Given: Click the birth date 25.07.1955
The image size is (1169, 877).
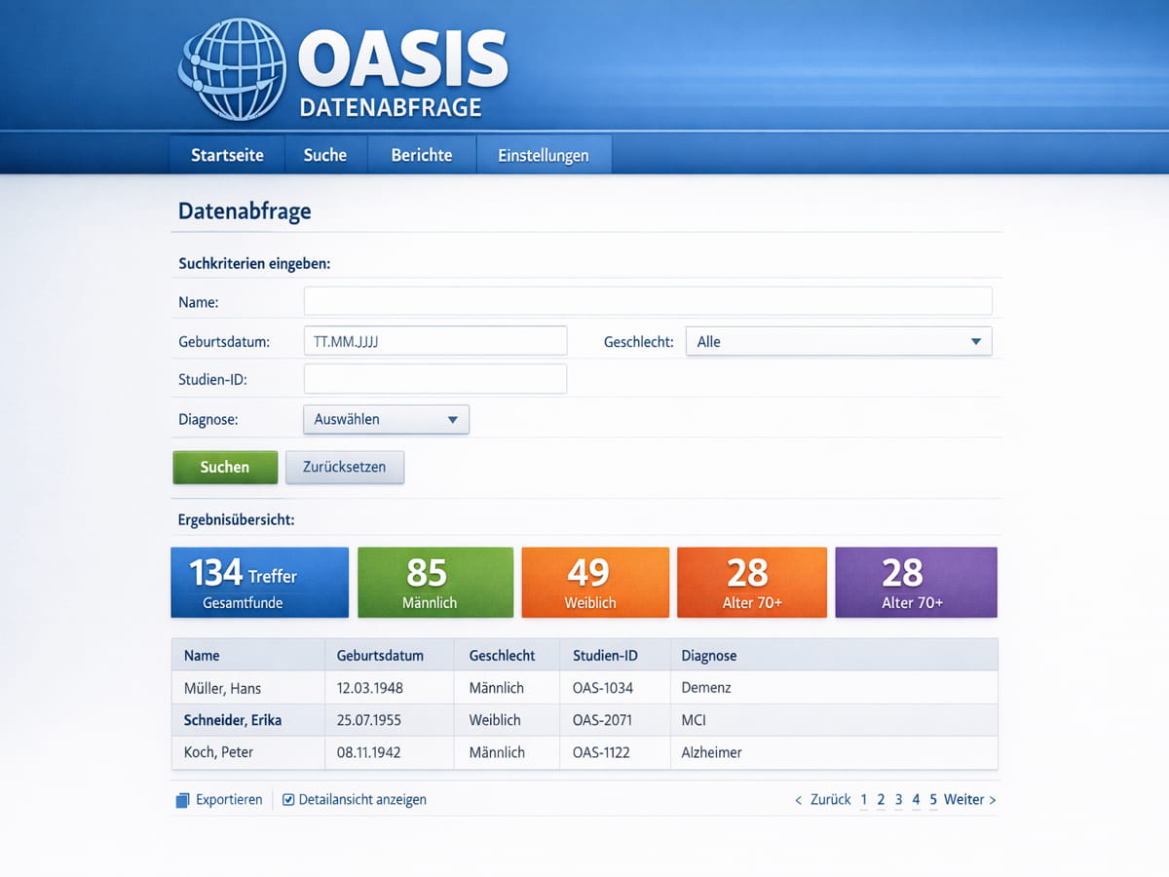Looking at the screenshot, I should tap(369, 720).
